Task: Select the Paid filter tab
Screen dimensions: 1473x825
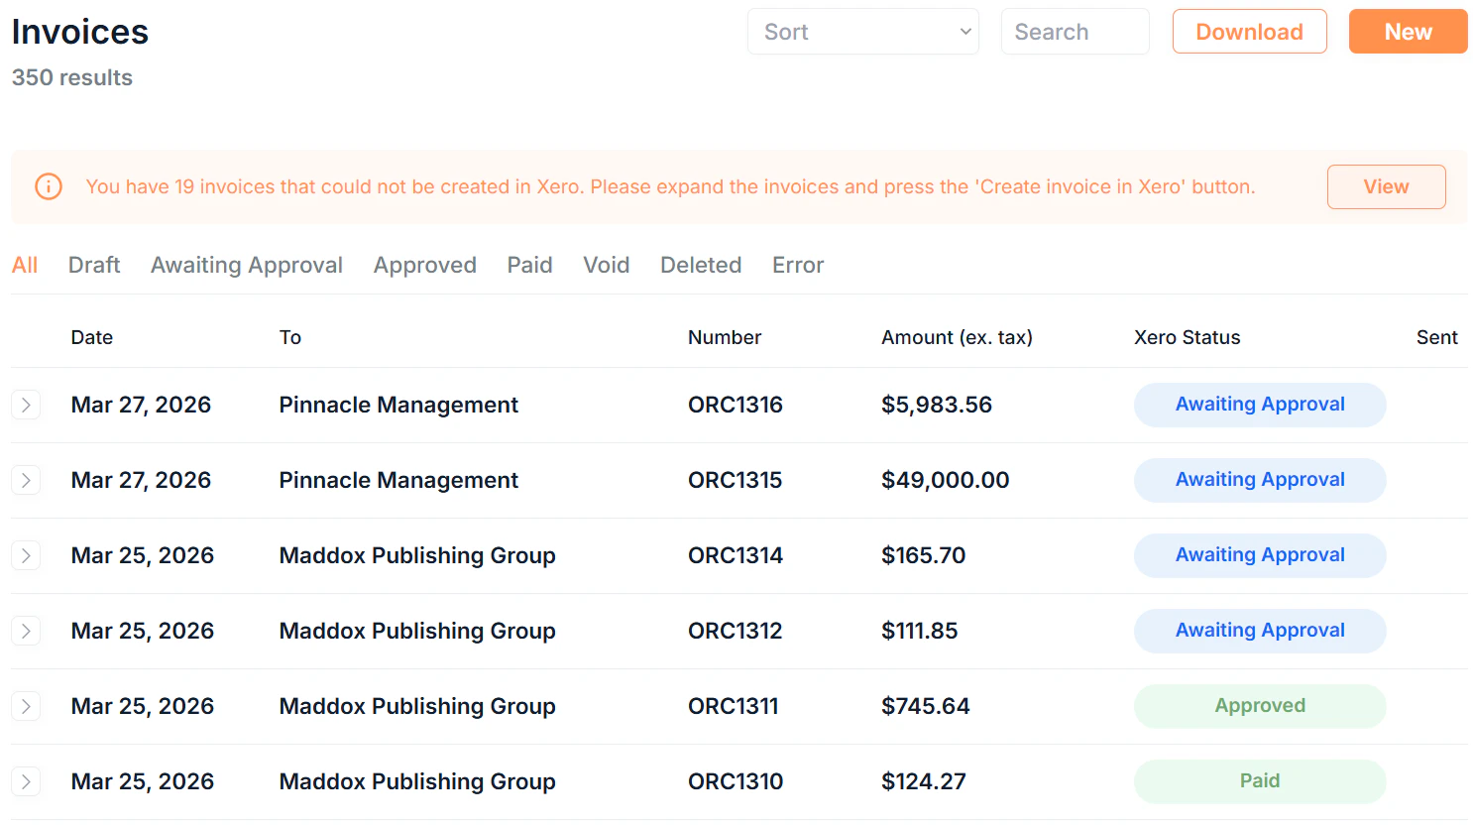Action: tap(528, 265)
